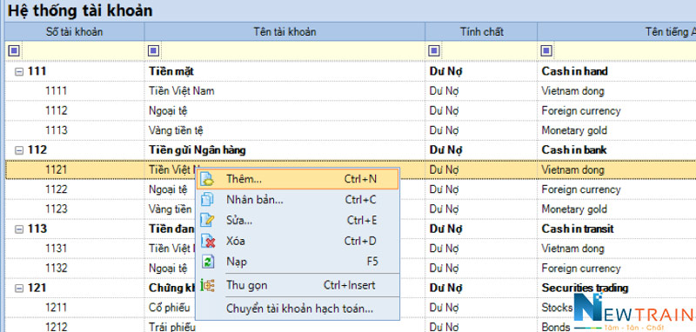Click the Cash in transit cell
The image size is (696, 332).
point(578,229)
